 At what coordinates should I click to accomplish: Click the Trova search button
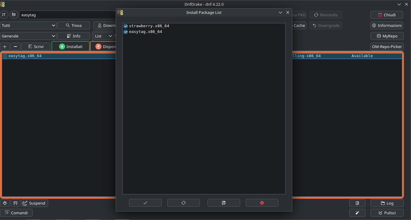point(74,26)
